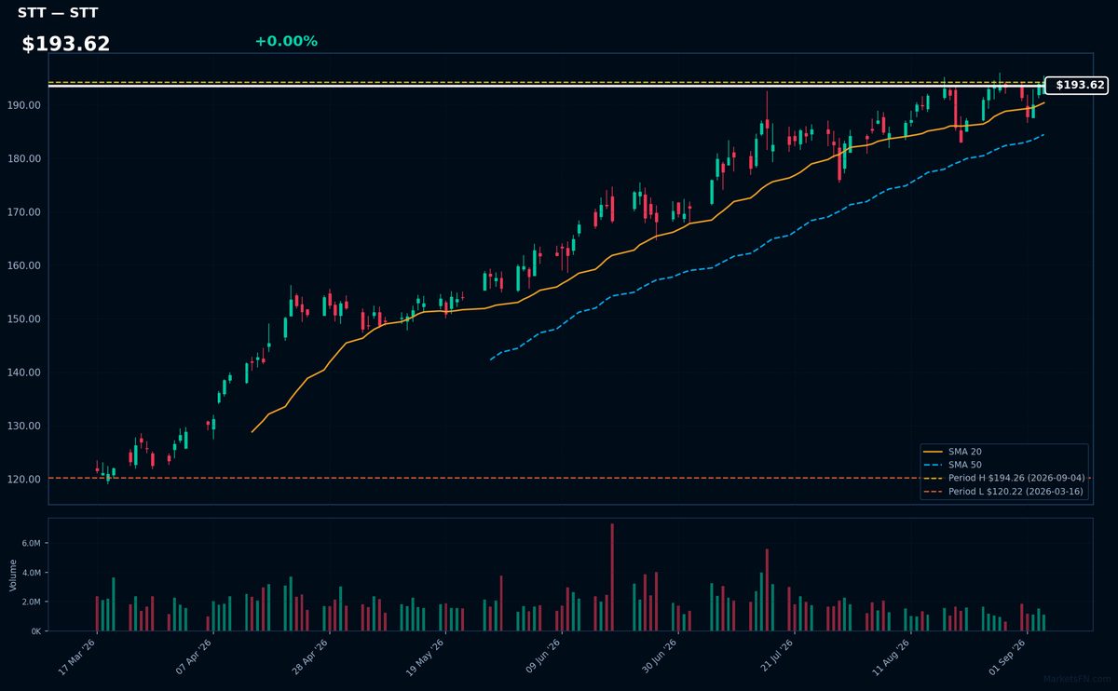The height and width of the screenshot is (691, 1118).
Task: Click the tallest volume bar in late June
Action: 612,577
